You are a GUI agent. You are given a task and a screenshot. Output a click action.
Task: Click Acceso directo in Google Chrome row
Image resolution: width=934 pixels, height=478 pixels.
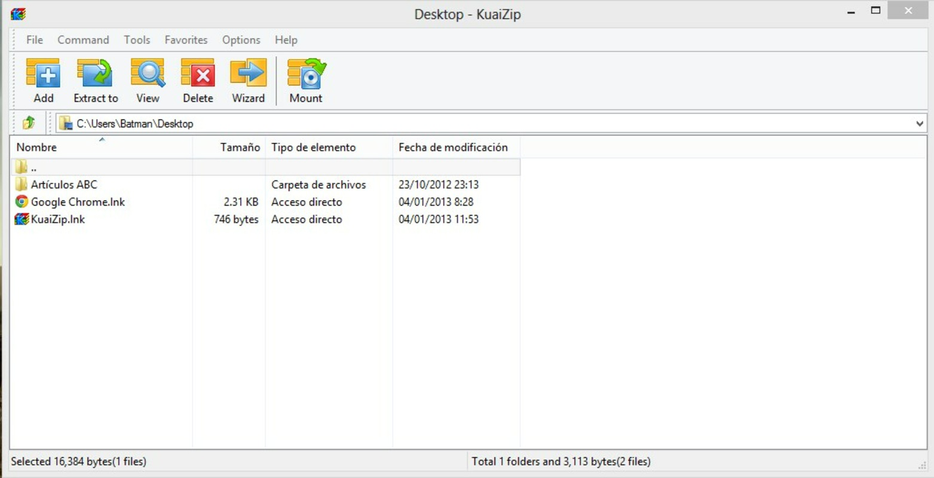(307, 202)
